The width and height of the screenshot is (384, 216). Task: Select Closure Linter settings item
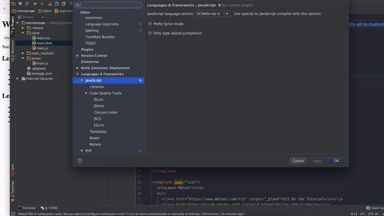point(106,112)
